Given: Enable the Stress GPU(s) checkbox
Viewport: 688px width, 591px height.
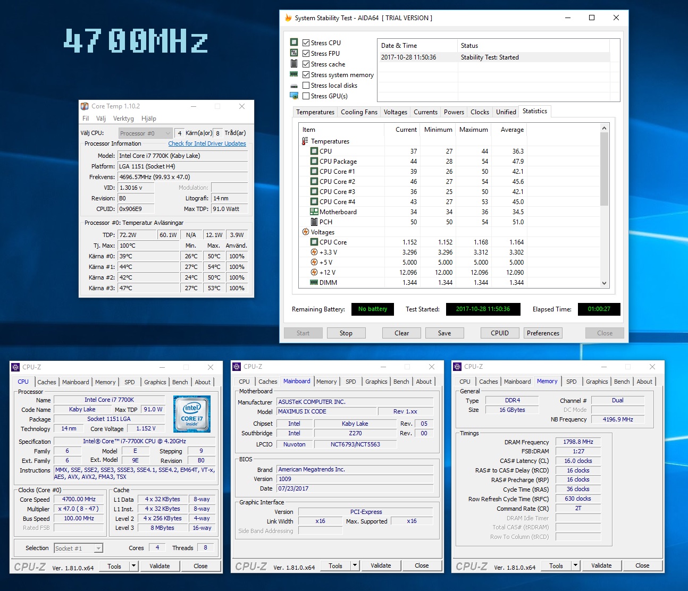Looking at the screenshot, I should [306, 96].
